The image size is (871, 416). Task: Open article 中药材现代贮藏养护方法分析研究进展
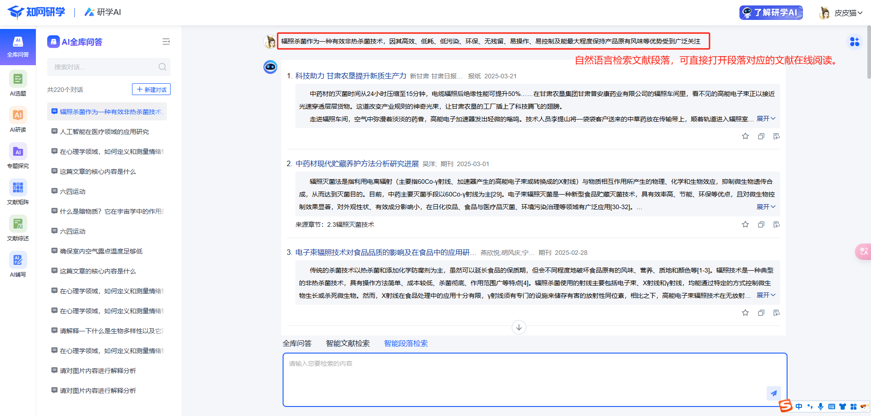[x=357, y=164]
